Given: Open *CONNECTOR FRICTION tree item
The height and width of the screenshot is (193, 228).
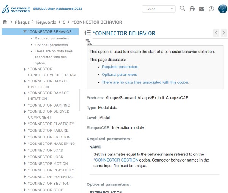Looking at the screenshot, I should click(x=49, y=137).
